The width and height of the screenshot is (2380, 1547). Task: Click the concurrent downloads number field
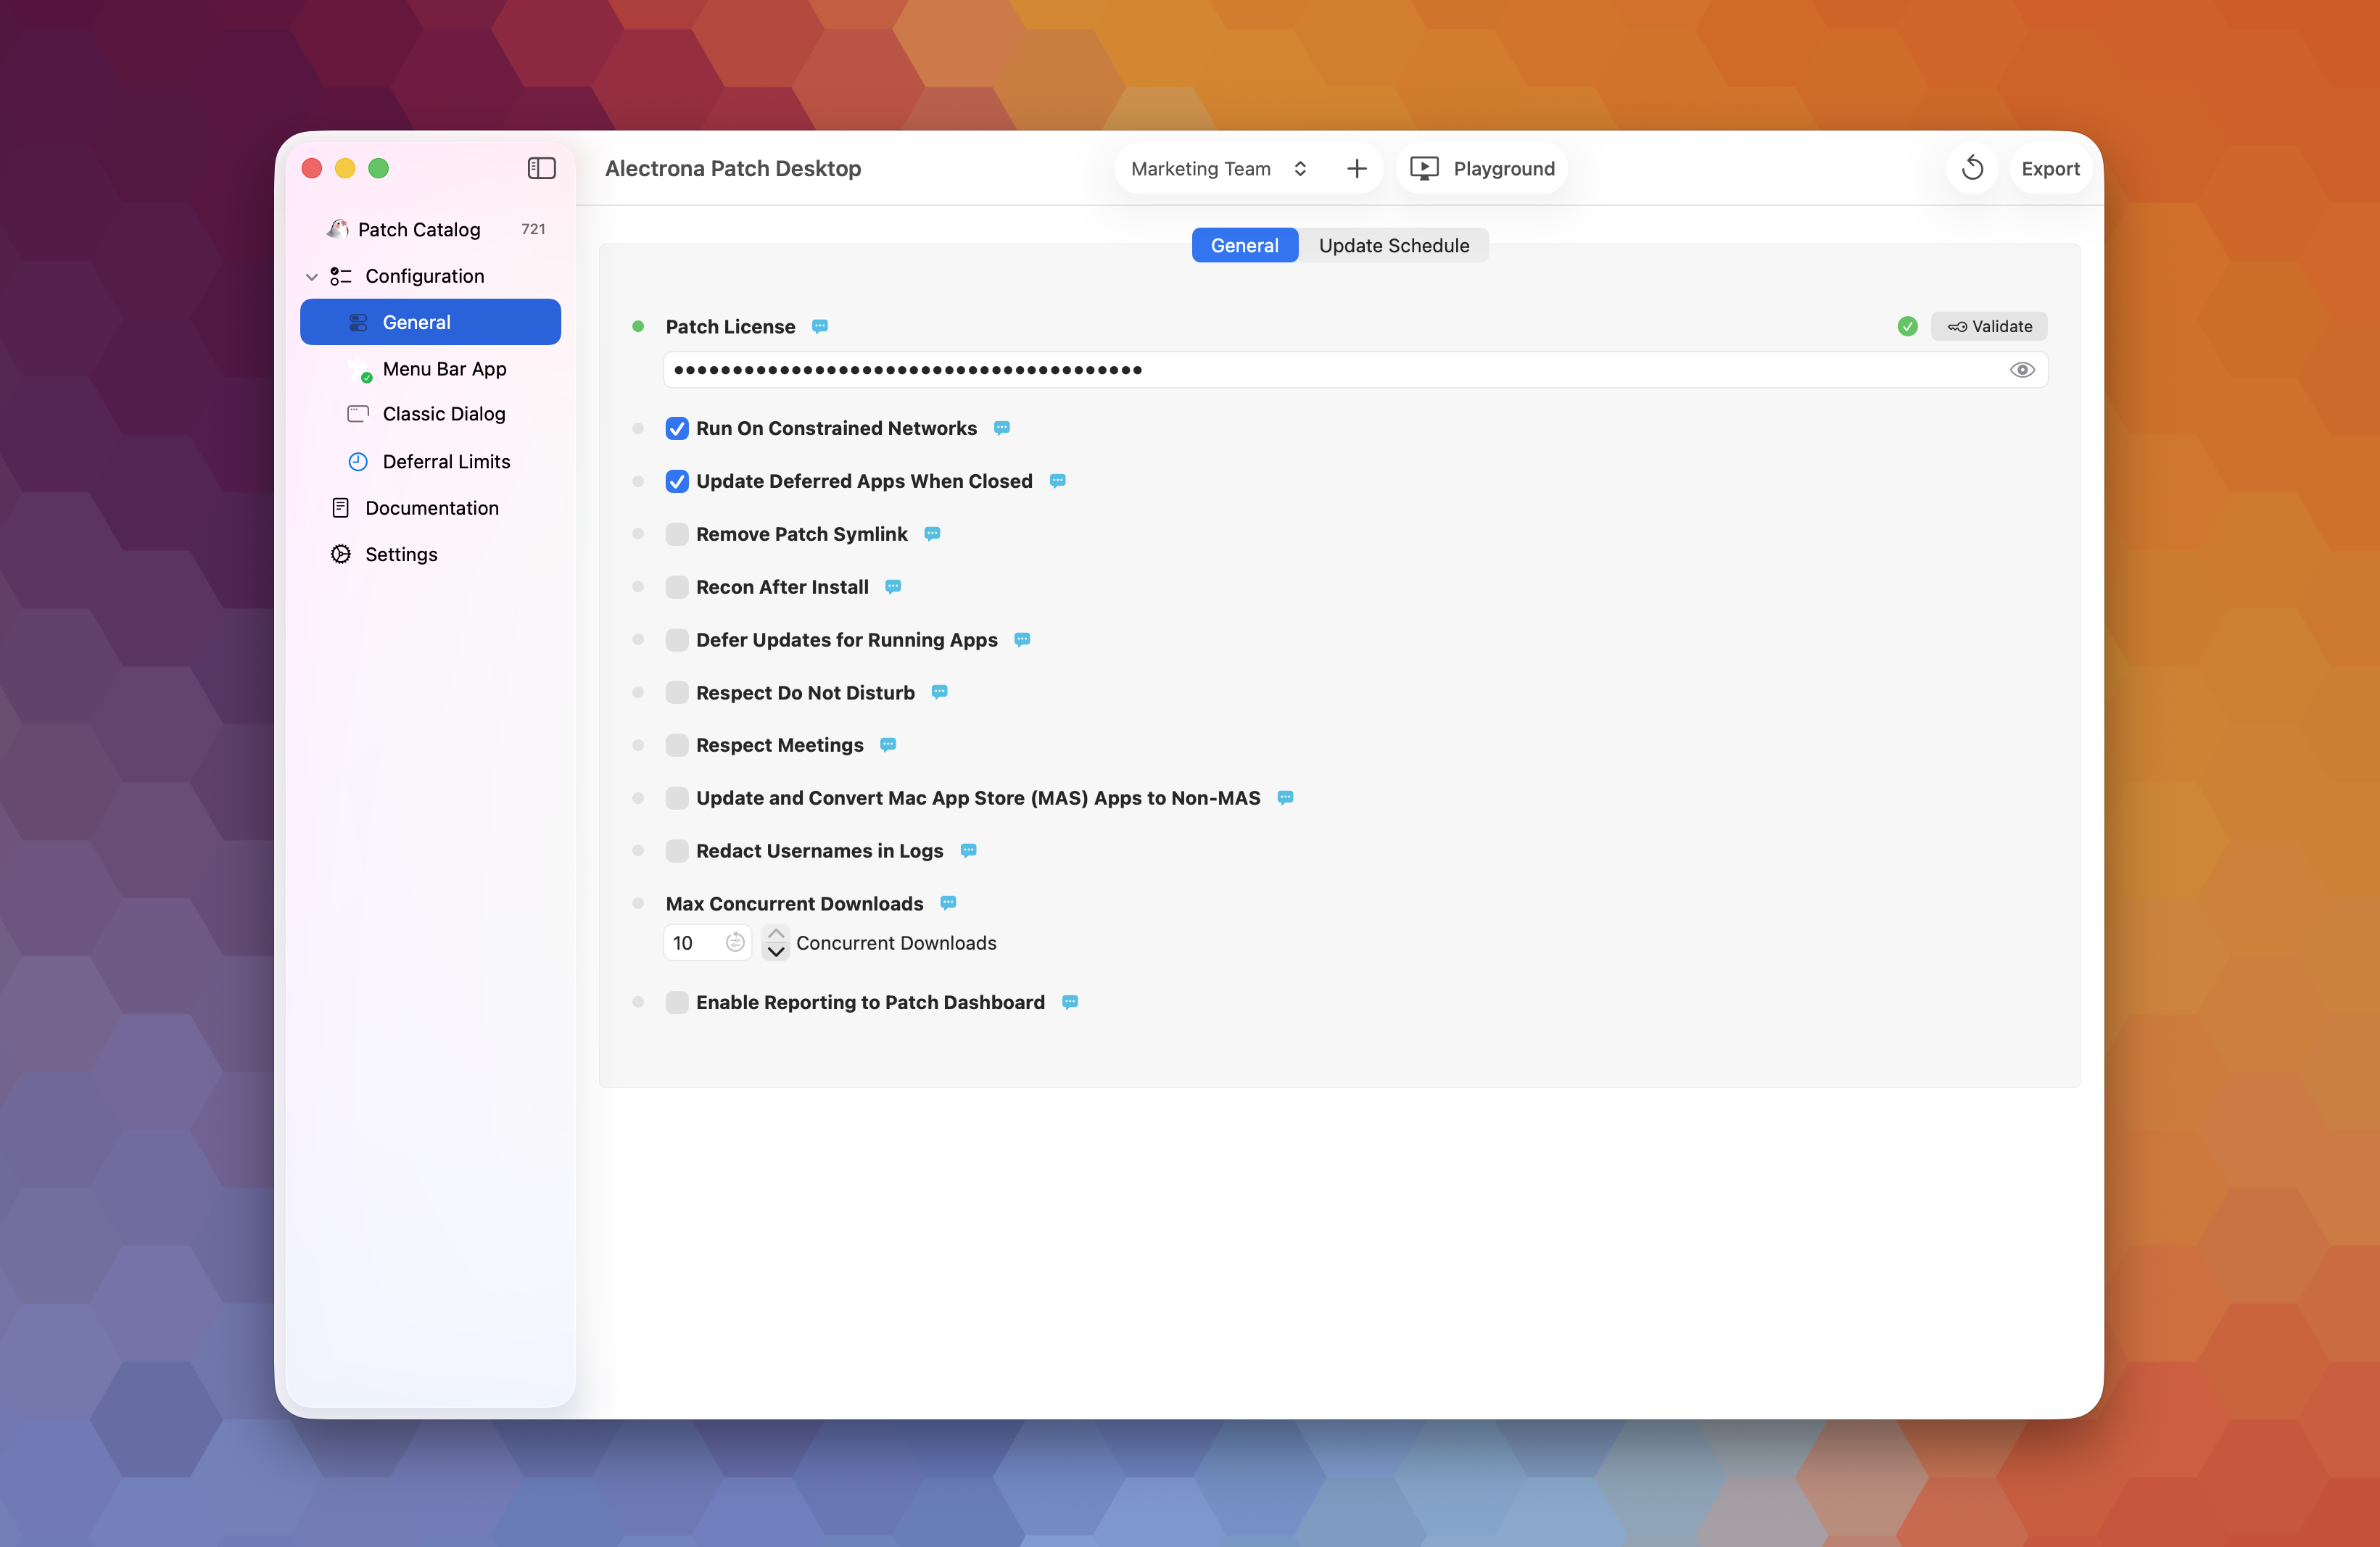click(x=707, y=942)
